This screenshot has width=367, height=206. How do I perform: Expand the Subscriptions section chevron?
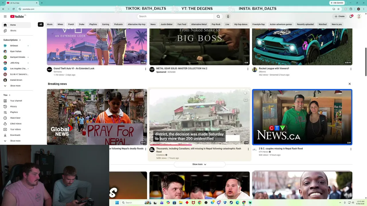[20, 40]
